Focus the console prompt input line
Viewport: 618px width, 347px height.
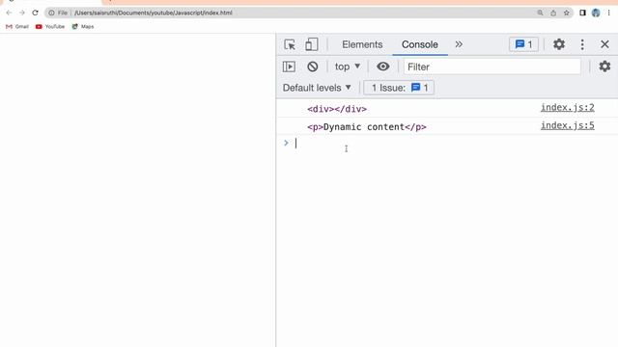453,144
